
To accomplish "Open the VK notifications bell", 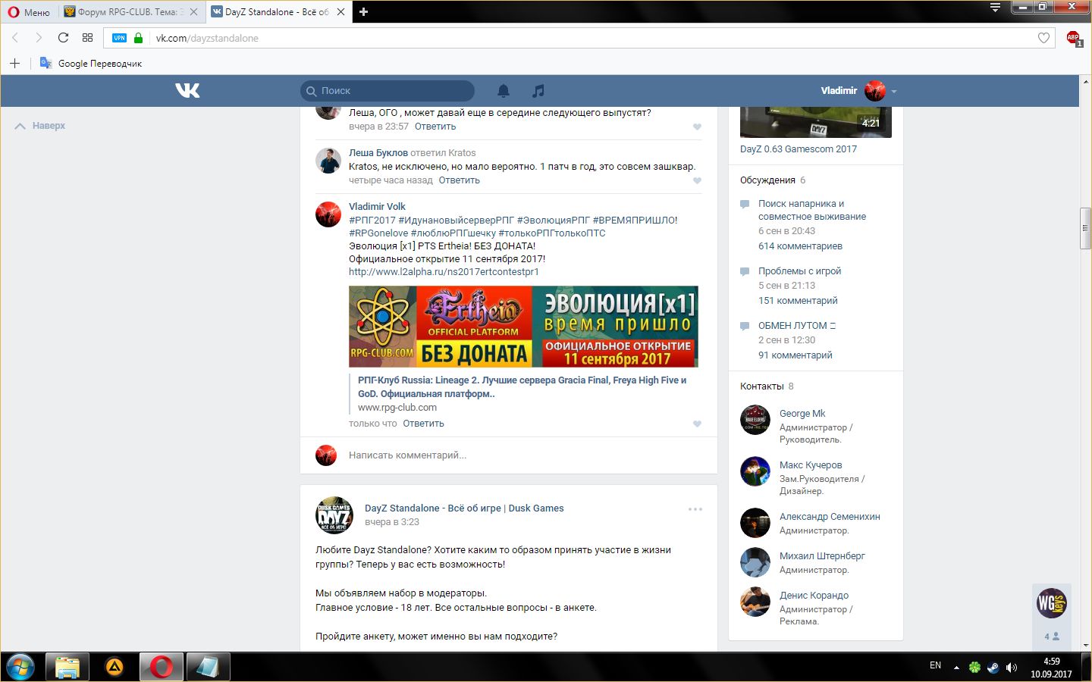I will point(503,91).
